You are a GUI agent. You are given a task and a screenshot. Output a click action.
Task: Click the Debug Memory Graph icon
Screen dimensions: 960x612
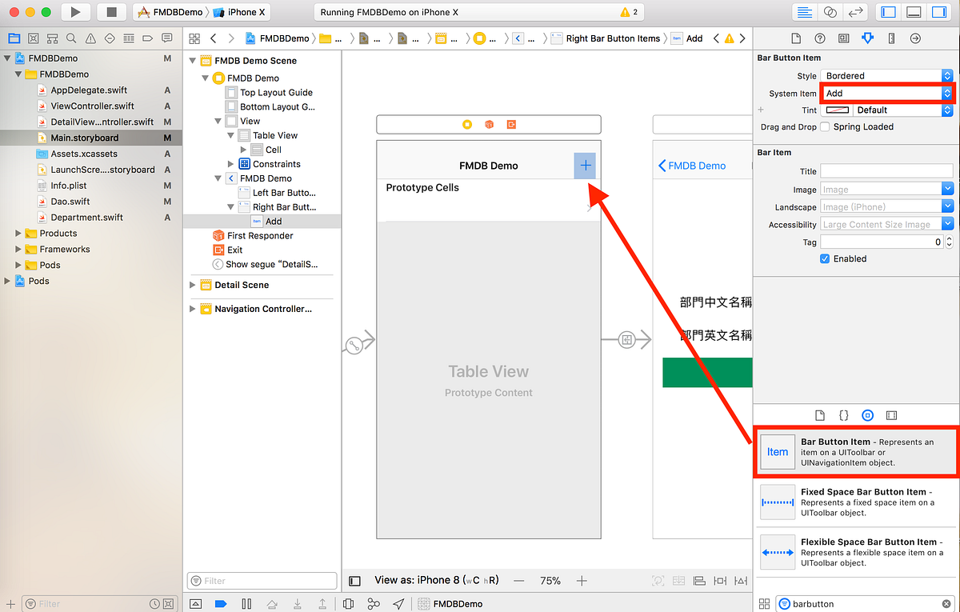point(374,604)
